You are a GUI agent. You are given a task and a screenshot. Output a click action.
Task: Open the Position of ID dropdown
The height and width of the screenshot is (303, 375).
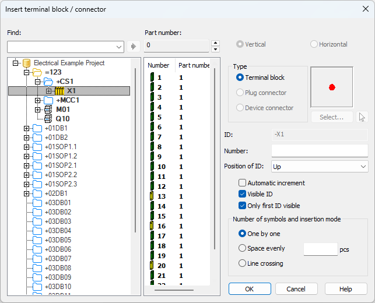[320, 167]
